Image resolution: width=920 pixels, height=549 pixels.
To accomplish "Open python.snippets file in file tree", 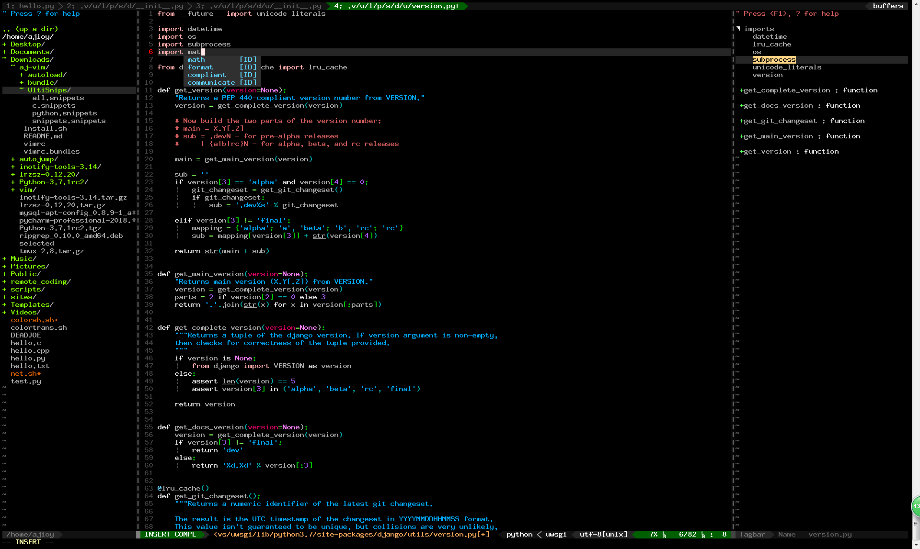I will [x=64, y=113].
